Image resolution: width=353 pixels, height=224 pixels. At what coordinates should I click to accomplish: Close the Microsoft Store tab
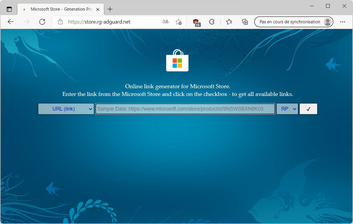[x=98, y=9]
